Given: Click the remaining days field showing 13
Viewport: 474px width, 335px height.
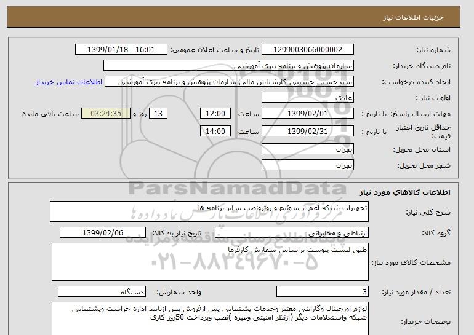Looking at the screenshot, I should point(158,114).
